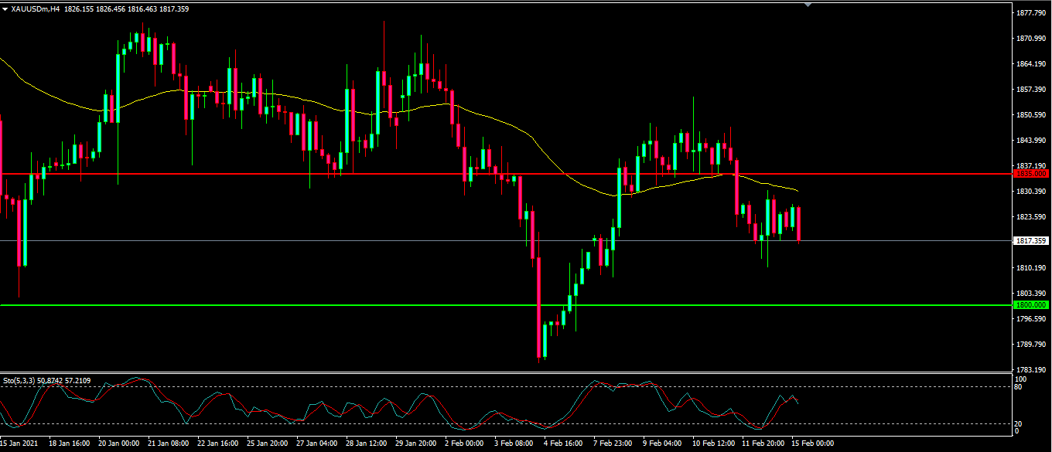Screen dimensions: 1052x452
Task: Click the 9 Feb 04:00 time label
Action: pos(661,444)
